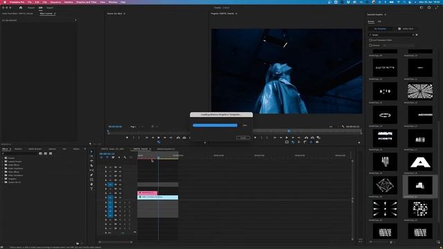Image resolution: width=443 pixels, height=249 pixels.
Task: Select the Hand tool
Action: coord(91,184)
